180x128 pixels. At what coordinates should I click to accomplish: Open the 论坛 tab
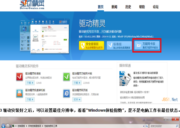tap(156, 7)
